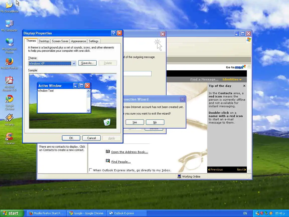This screenshot has height=217, width=289.
Task: Click the Outlook Express page scroll down arrow
Action: click(x=249, y=171)
